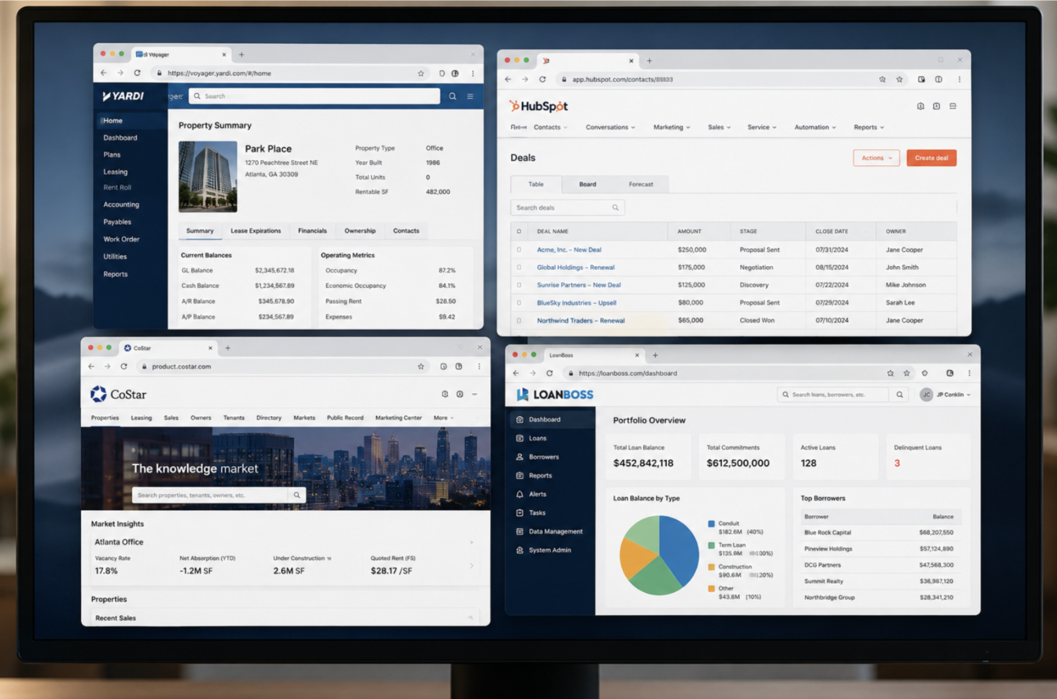1057x699 pixels.
Task: Click the Tasks icon in the LoanBoss sidebar
Action: click(519, 513)
